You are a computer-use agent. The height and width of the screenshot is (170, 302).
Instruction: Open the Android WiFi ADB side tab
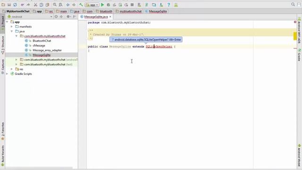pyautogui.click(x=299, y=31)
